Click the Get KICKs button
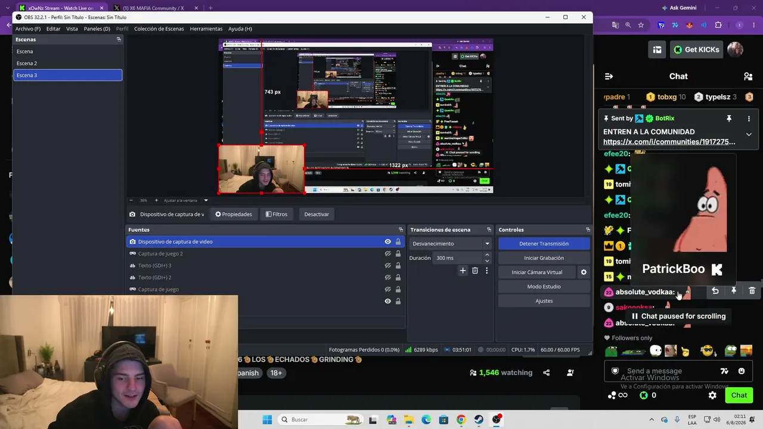The width and height of the screenshot is (763, 429). [696, 49]
